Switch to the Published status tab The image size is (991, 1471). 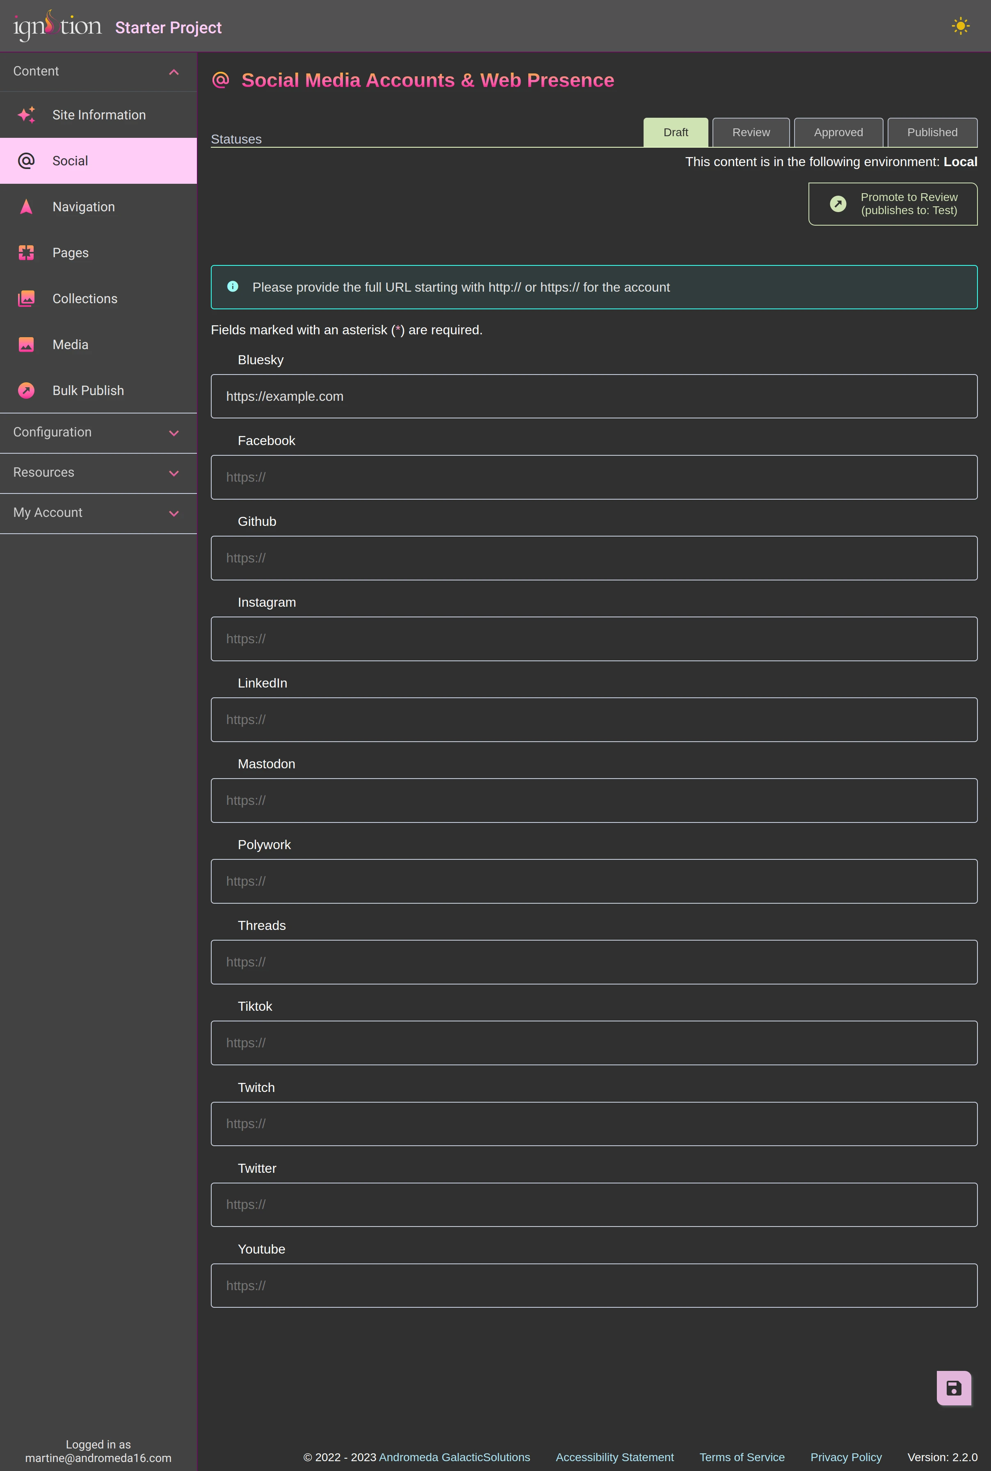(x=932, y=132)
